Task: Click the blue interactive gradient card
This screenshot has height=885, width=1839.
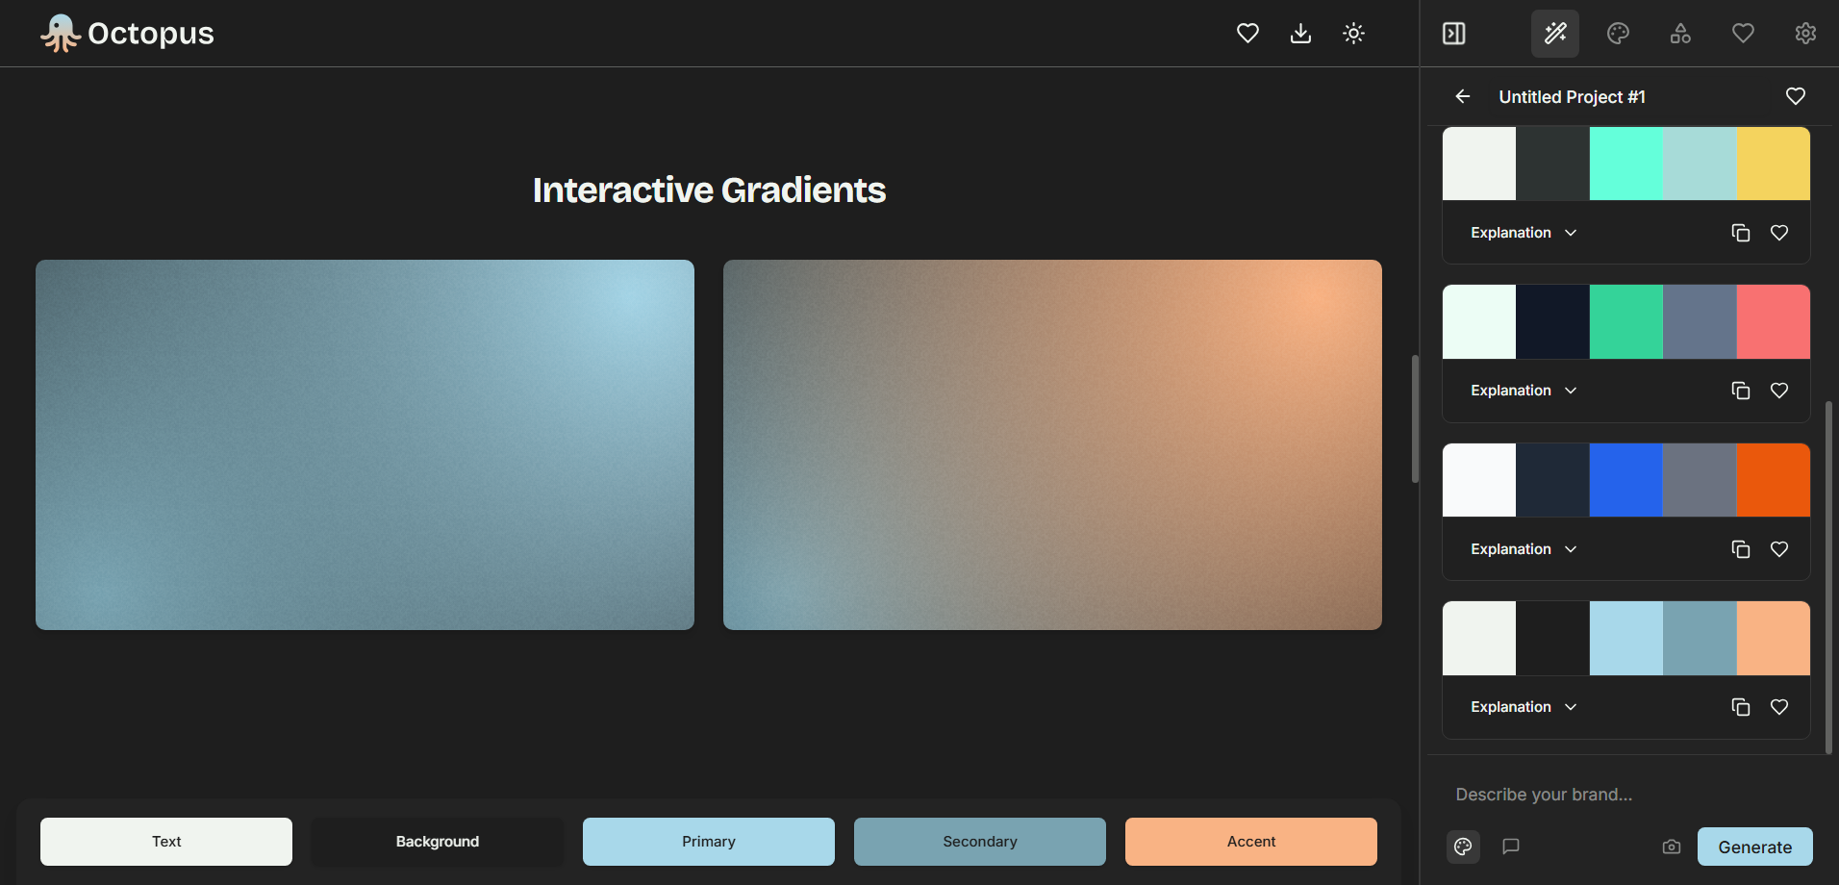Action: point(365,444)
